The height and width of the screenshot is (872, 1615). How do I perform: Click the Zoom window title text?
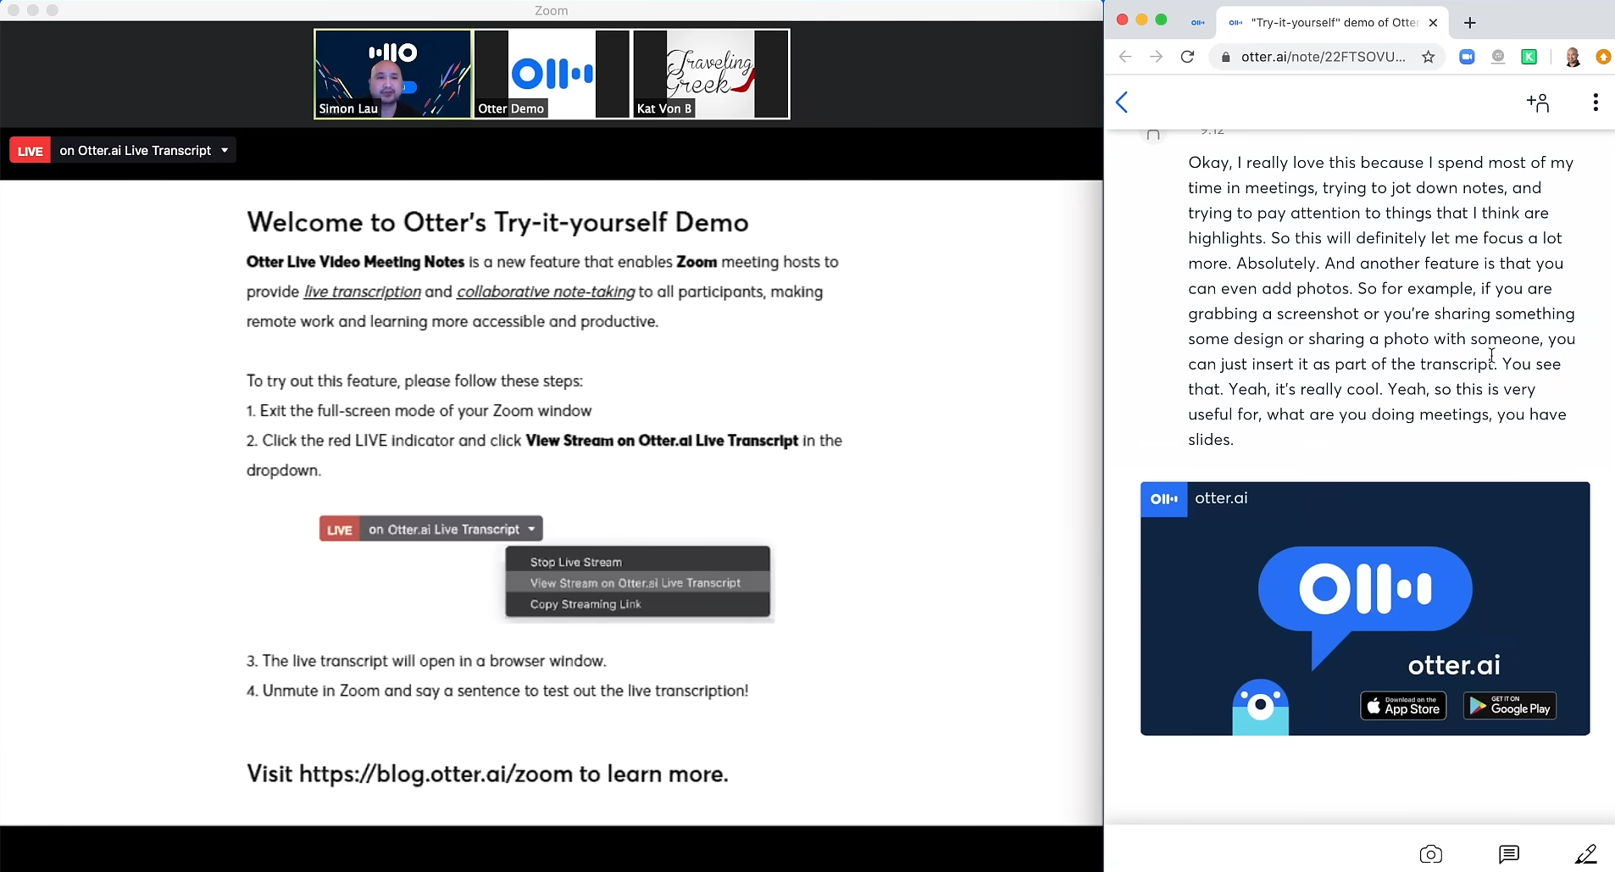pyautogui.click(x=552, y=10)
